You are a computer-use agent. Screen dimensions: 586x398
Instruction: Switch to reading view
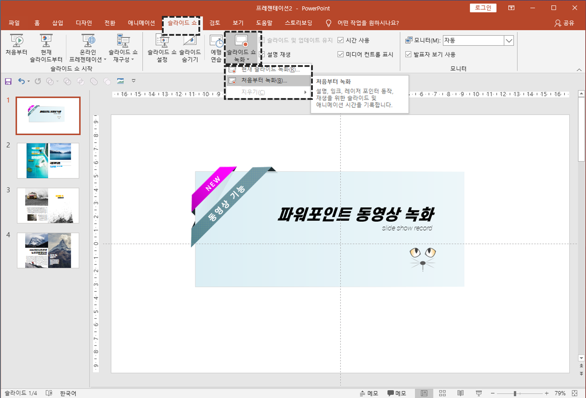[x=460, y=393]
